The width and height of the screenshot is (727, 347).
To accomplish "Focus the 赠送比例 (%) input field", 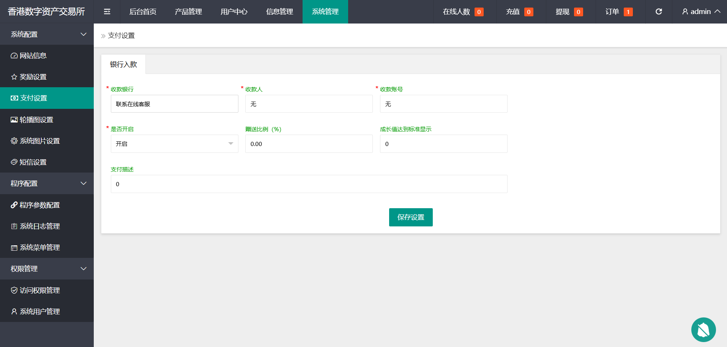I will pyautogui.click(x=309, y=144).
